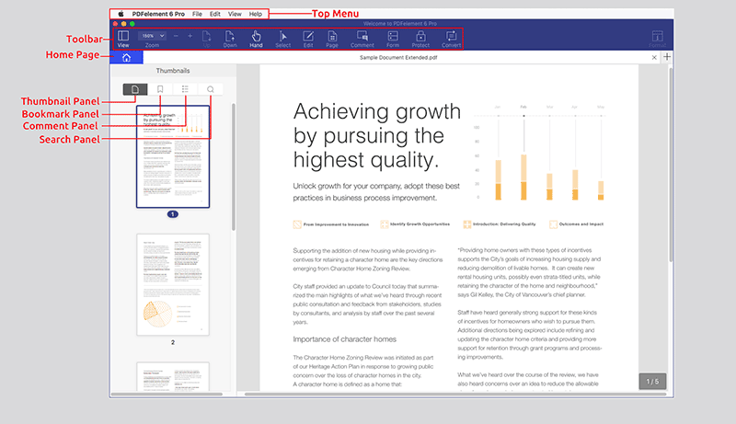Click the zoom out minus button
This screenshot has width=736, height=424.
[176, 36]
